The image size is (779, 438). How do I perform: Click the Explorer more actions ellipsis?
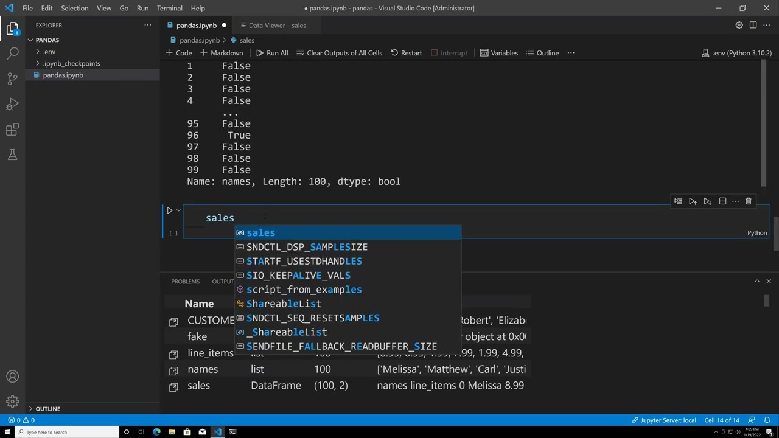coord(147,25)
